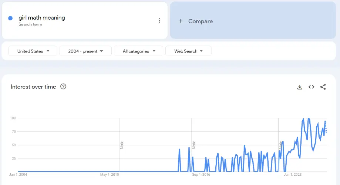
Task: Share the Interest over time chart
Action: (323, 87)
